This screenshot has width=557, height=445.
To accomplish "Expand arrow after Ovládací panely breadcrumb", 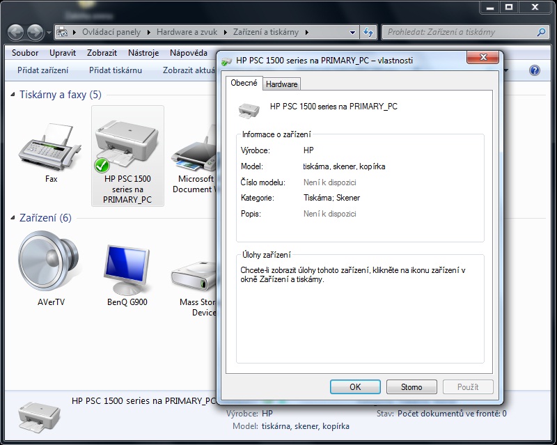I will coord(148,32).
